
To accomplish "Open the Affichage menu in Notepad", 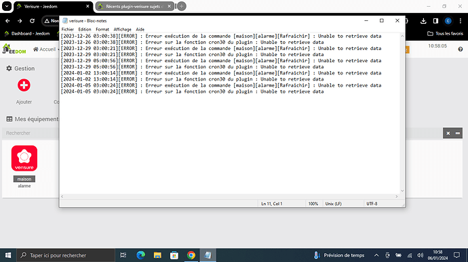I will [122, 29].
